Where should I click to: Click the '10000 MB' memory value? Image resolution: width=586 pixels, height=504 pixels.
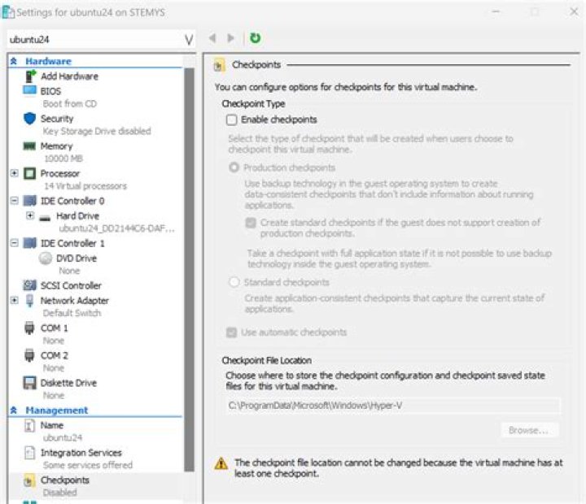[63, 159]
